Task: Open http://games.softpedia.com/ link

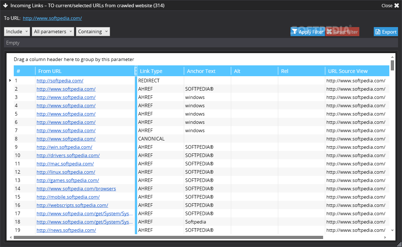Action: coord(68,180)
